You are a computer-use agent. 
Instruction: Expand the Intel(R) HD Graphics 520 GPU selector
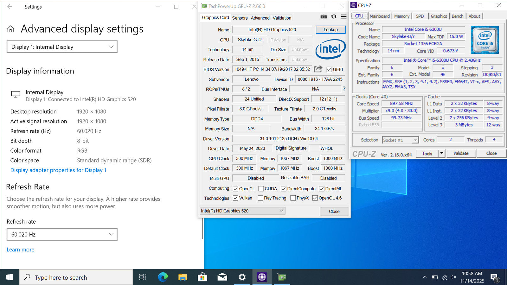click(243, 211)
